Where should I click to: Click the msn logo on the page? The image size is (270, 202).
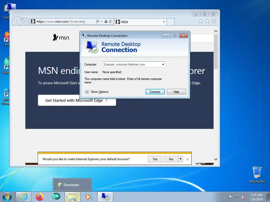[x=61, y=37]
